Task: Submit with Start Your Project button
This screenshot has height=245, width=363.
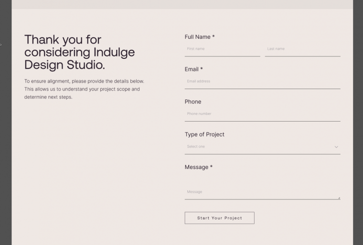Action: point(219,218)
